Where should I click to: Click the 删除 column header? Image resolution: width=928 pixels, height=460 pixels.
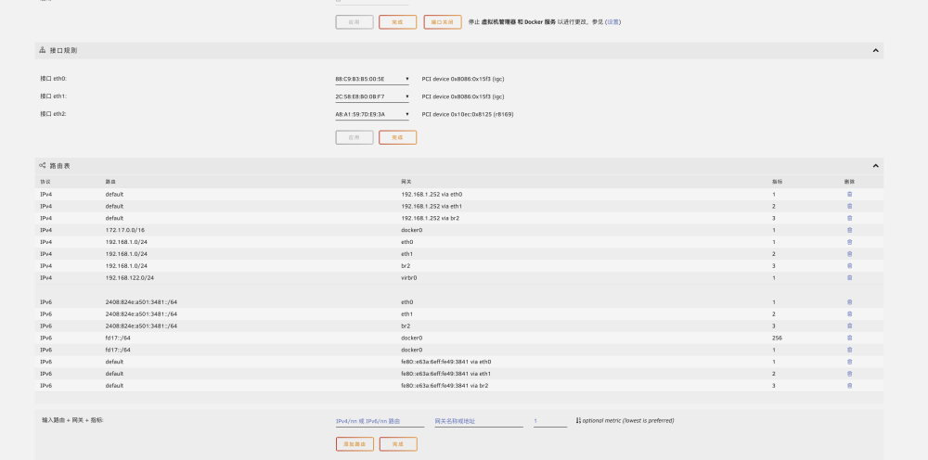coord(849,182)
